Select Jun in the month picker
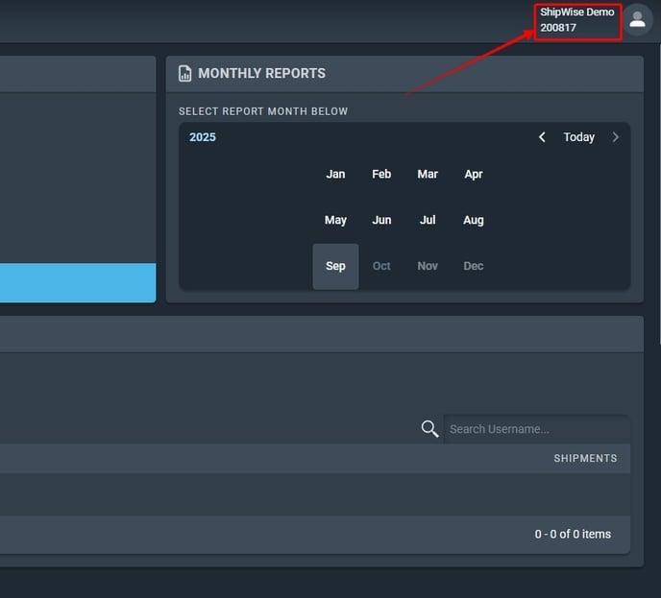 (x=381, y=220)
